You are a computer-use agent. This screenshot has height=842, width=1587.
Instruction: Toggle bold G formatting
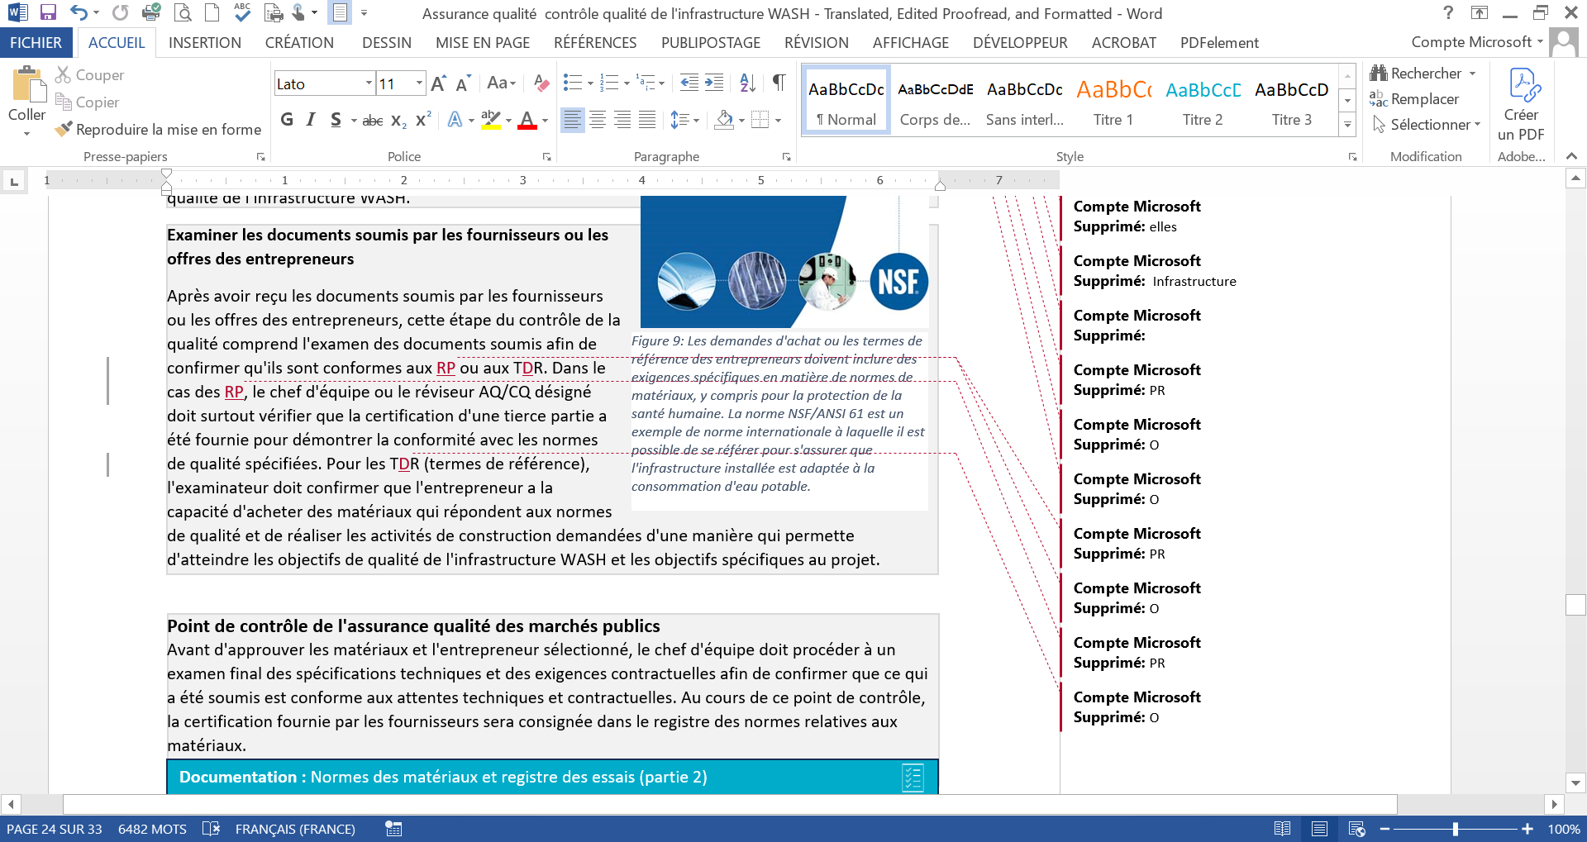[287, 121]
